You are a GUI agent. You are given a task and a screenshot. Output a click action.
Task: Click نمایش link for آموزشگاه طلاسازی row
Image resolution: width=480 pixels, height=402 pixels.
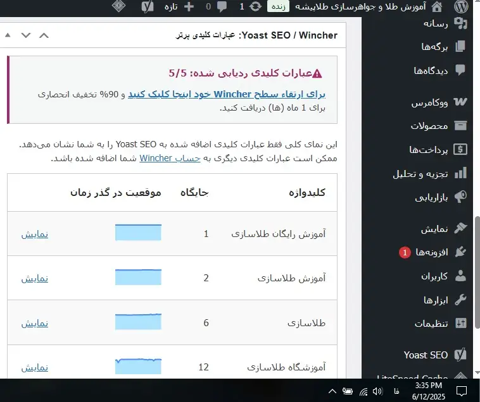tap(35, 367)
